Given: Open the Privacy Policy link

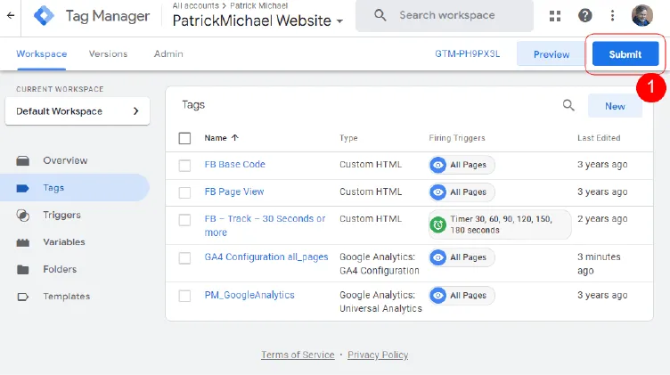Looking at the screenshot, I should click(x=378, y=355).
